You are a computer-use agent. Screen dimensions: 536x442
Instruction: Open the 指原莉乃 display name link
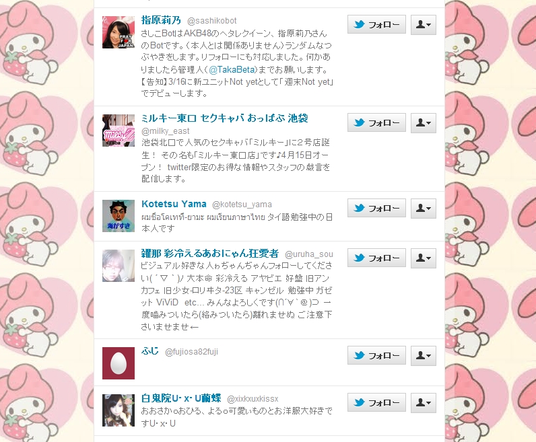(161, 20)
